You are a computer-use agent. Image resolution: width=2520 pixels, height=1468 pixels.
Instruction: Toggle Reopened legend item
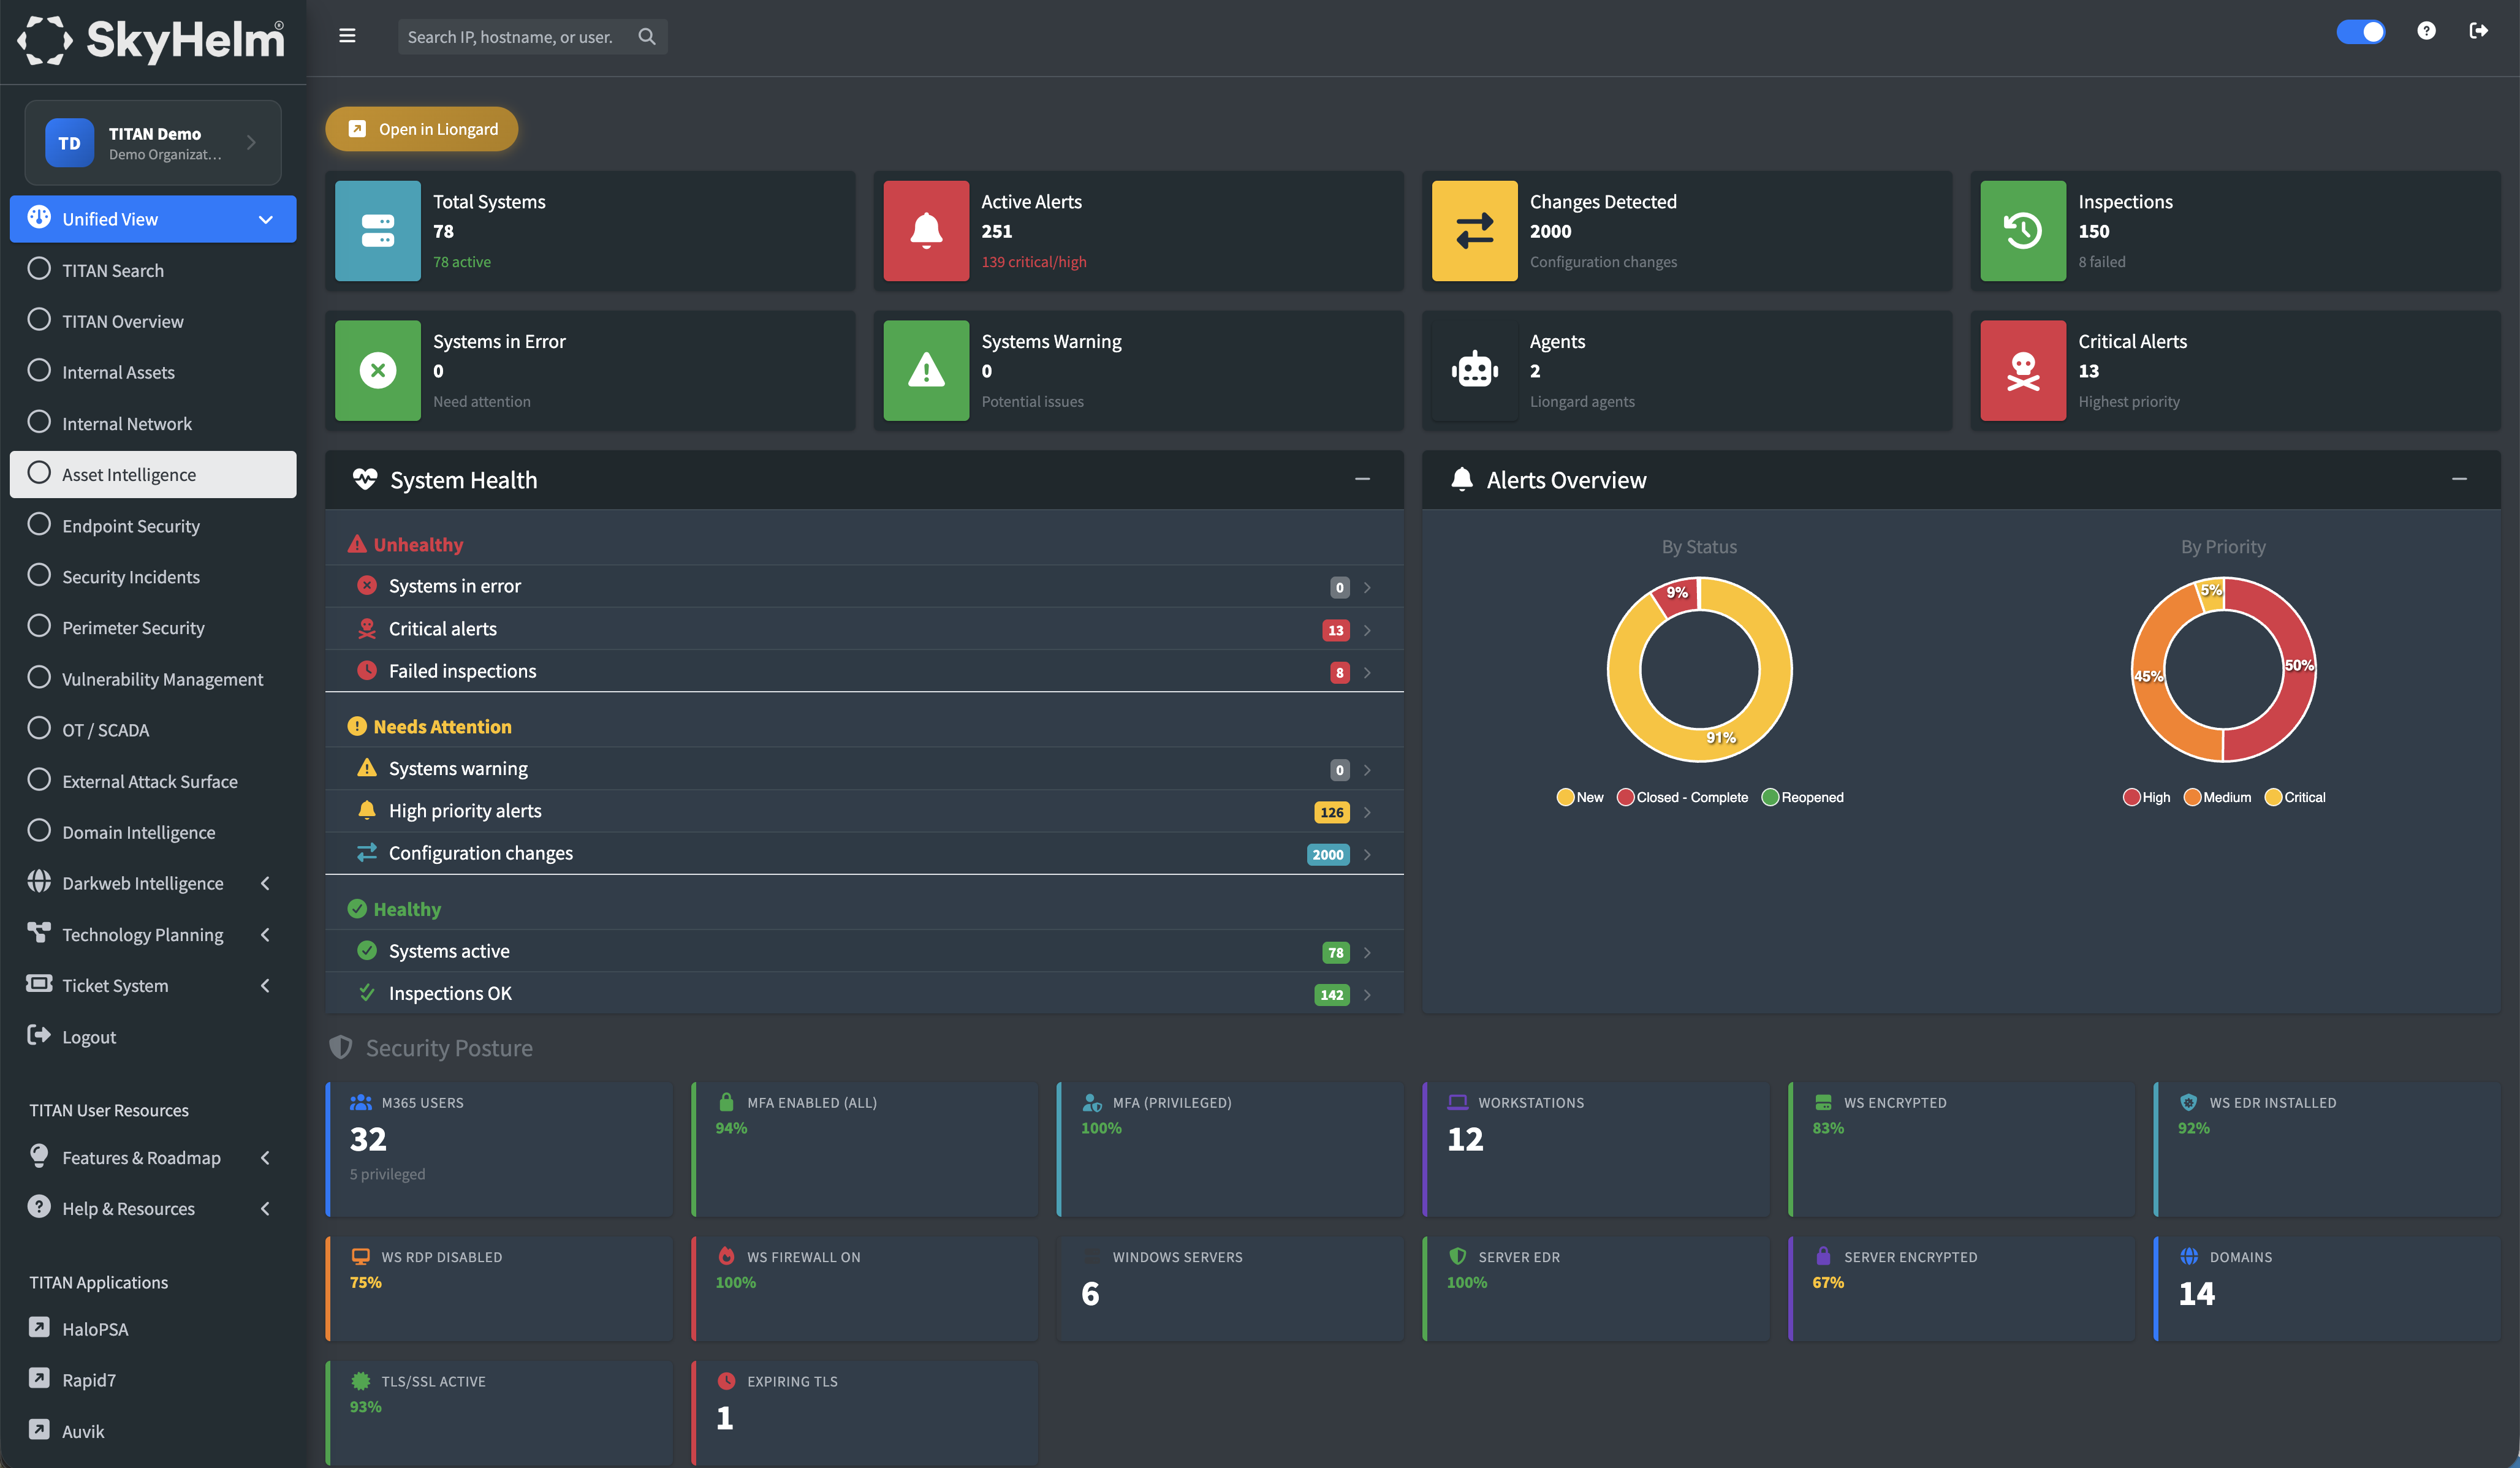1802,797
